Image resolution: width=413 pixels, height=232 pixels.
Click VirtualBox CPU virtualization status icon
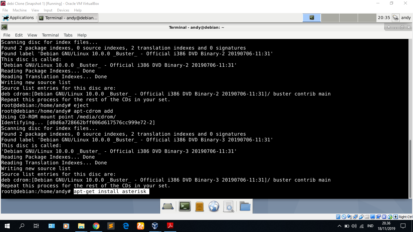[x=384, y=217]
